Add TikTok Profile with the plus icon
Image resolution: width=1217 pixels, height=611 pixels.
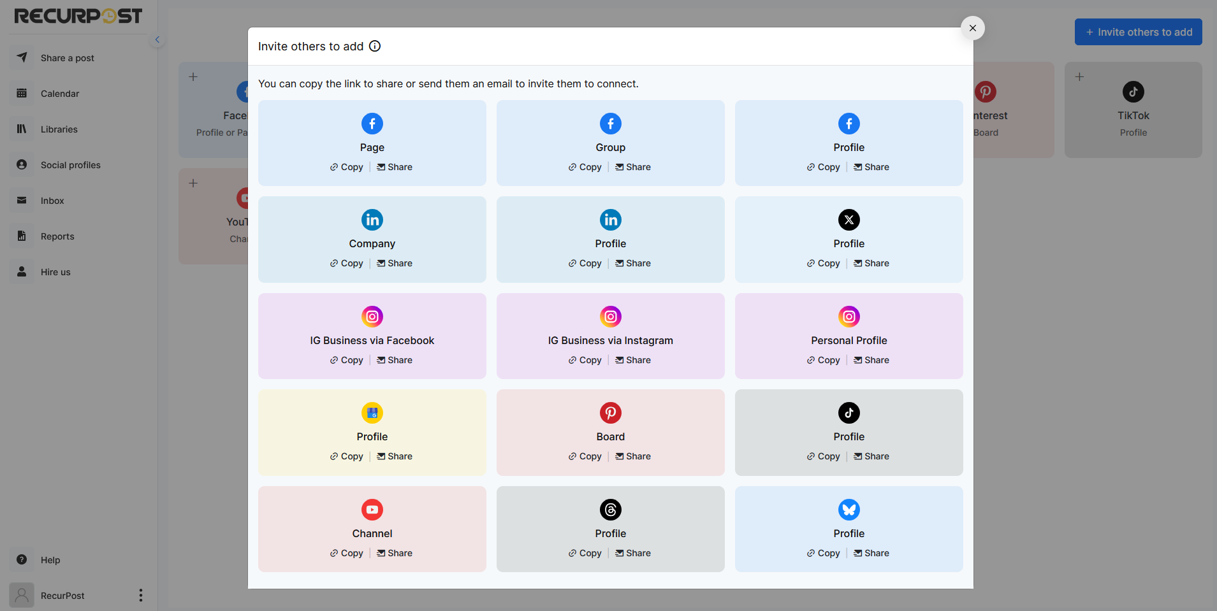[1079, 77]
